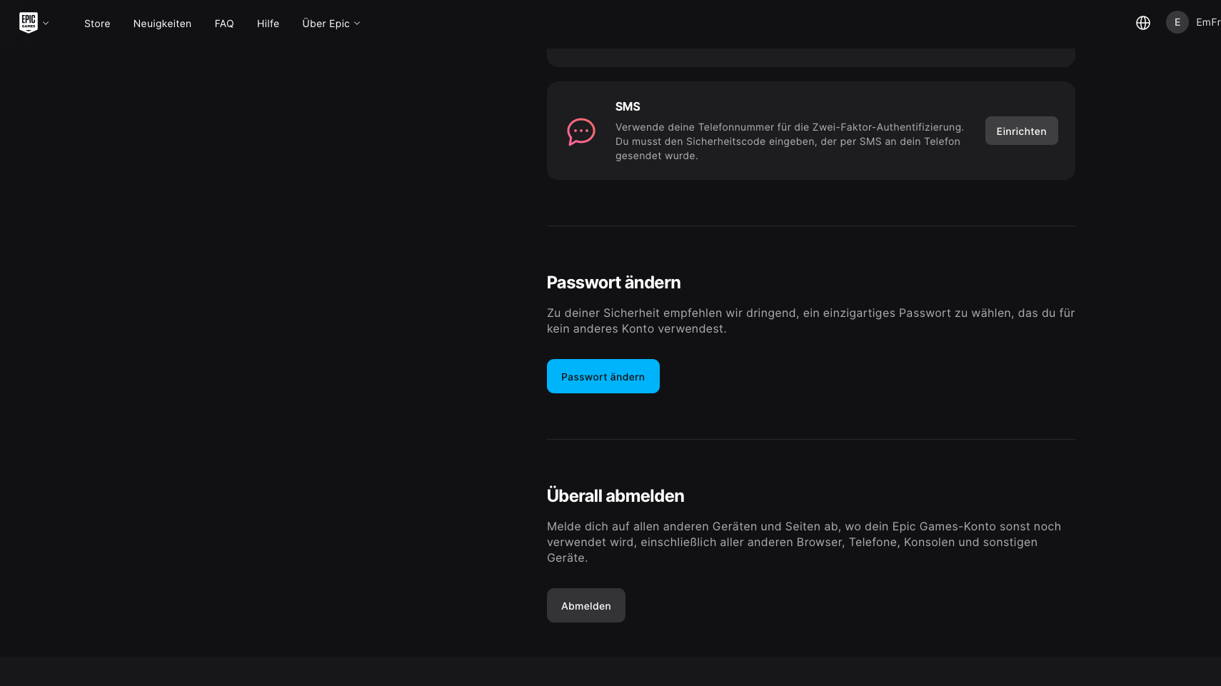The image size is (1221, 686).
Task: Go to Neuigkeiten in the navigation bar
Action: click(162, 24)
